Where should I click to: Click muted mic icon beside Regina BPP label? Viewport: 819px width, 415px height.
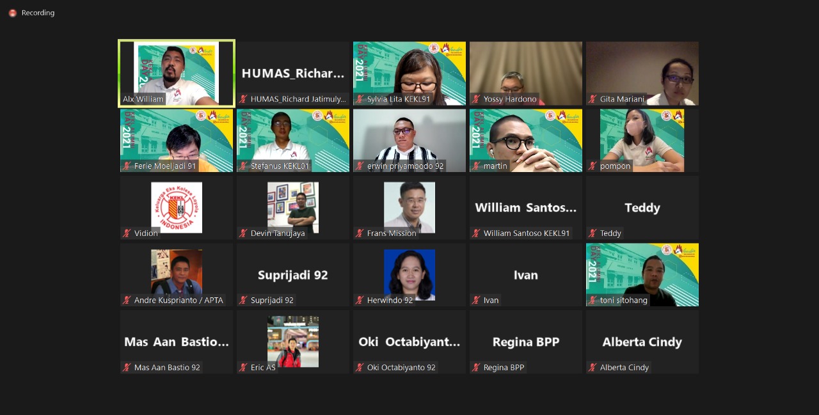[477, 368]
